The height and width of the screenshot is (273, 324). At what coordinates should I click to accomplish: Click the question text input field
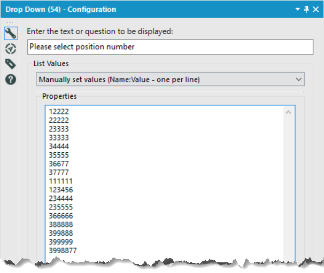[170, 46]
